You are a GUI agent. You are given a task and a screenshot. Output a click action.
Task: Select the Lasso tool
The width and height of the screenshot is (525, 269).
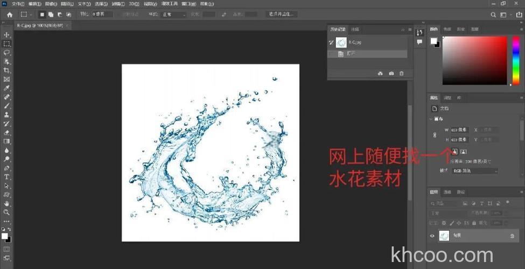pos(6,53)
